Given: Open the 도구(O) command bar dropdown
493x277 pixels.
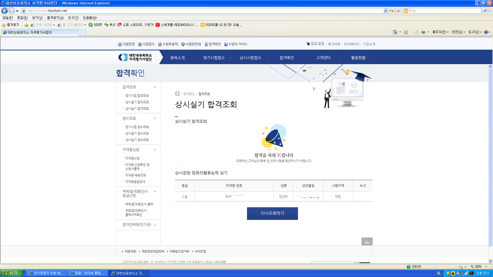Looking at the screenshot, I should click(475, 32).
